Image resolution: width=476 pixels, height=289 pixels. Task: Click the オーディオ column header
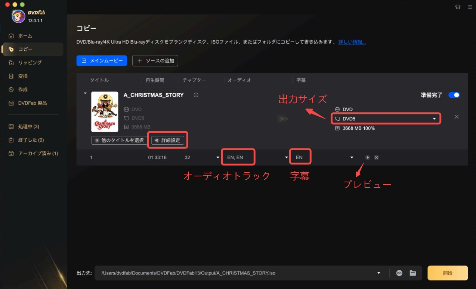[x=239, y=80]
